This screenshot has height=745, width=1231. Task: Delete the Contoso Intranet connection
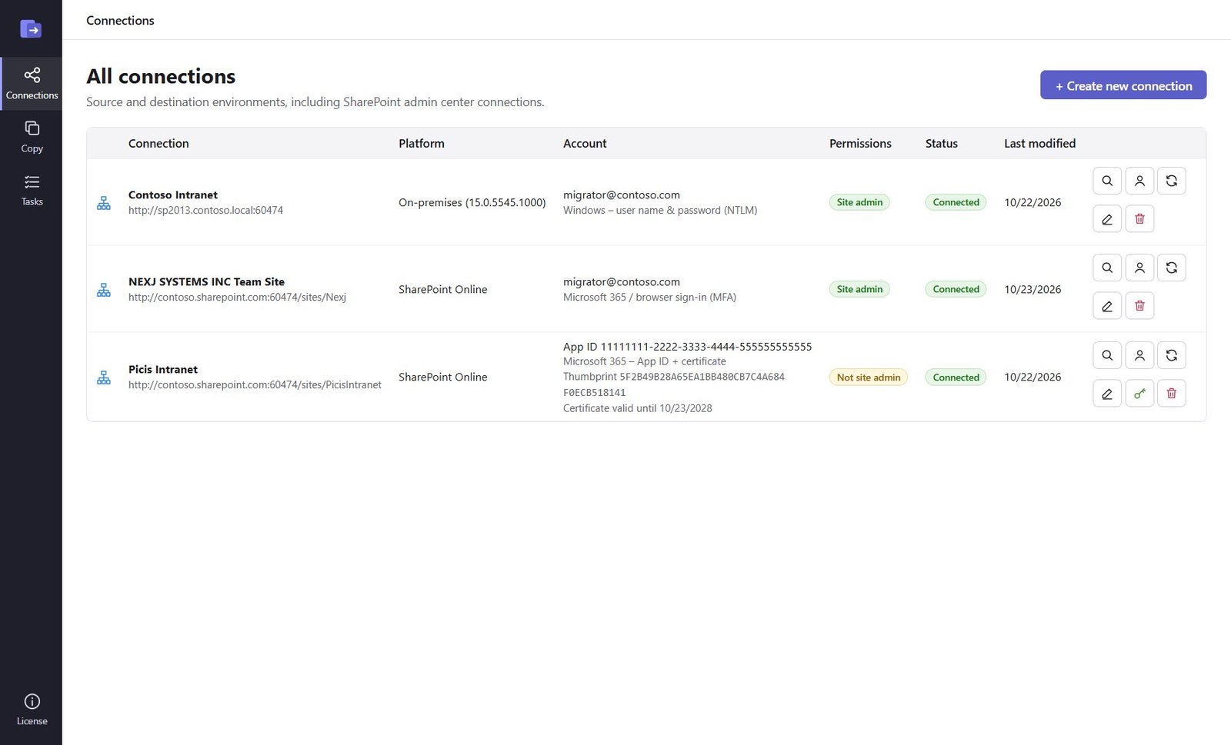point(1139,219)
